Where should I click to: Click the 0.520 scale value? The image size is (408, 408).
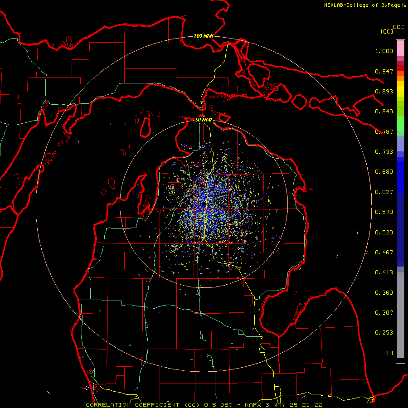[384, 233]
